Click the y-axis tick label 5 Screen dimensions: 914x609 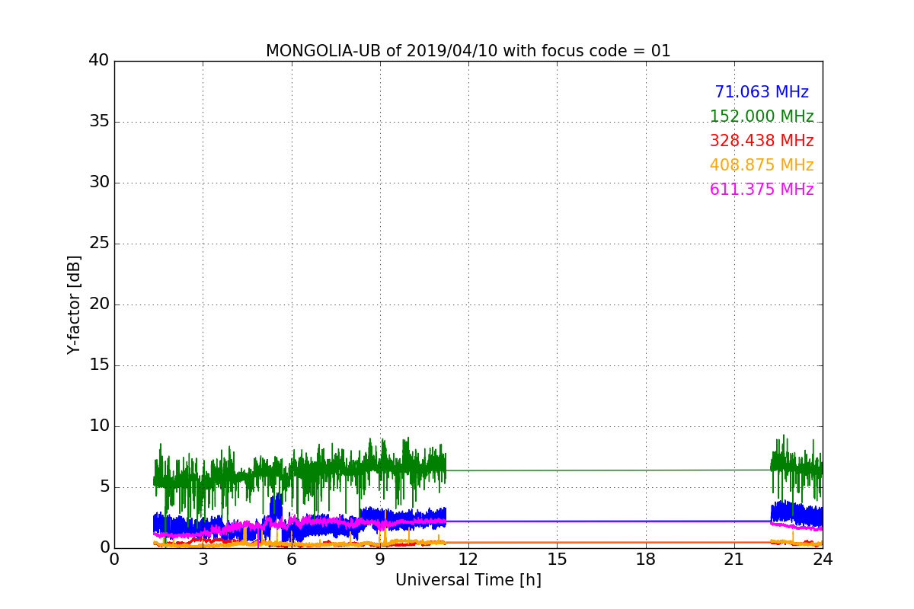pyautogui.click(x=104, y=487)
